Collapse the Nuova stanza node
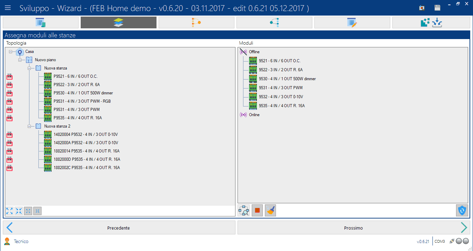 [x=29, y=68]
